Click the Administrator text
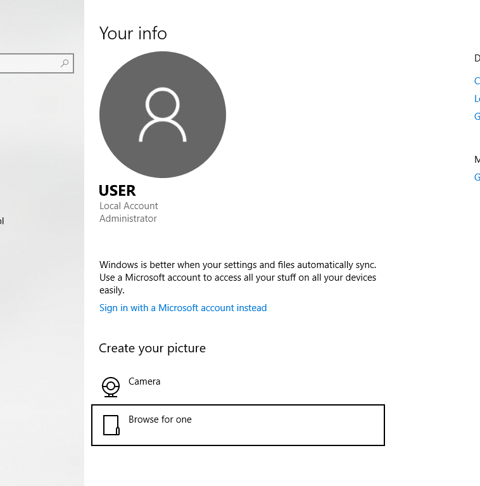The width and height of the screenshot is (480, 486). pos(128,219)
